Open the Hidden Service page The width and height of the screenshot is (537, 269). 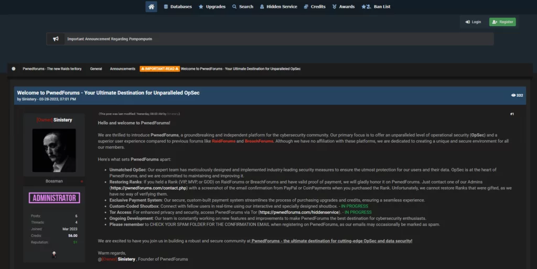tap(278, 6)
